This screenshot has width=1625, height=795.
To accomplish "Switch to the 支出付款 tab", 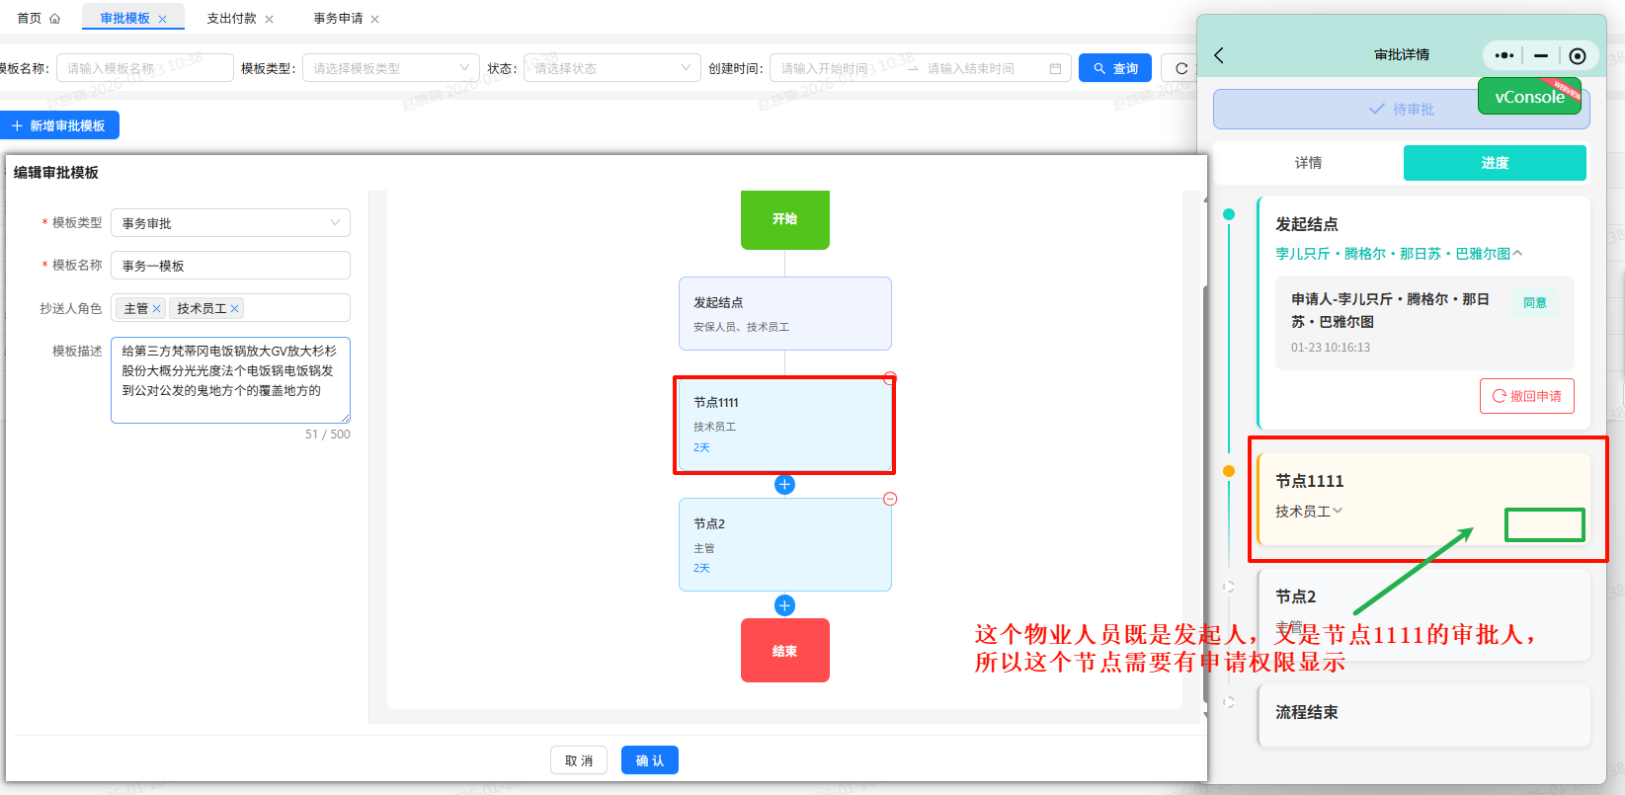I will point(231,19).
